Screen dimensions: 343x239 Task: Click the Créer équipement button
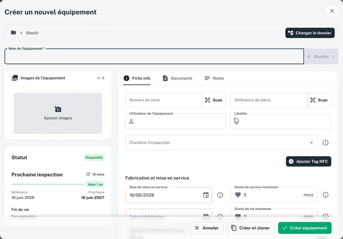[x=305, y=228]
